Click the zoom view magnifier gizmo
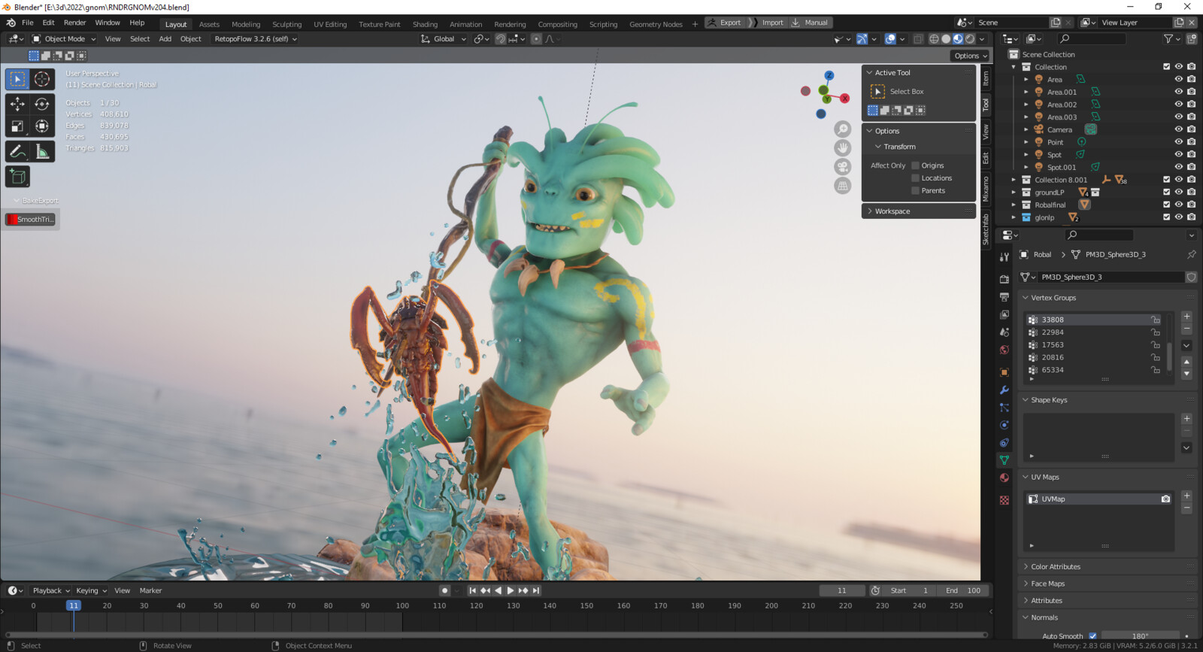Viewport: 1203px width, 652px height. point(843,129)
